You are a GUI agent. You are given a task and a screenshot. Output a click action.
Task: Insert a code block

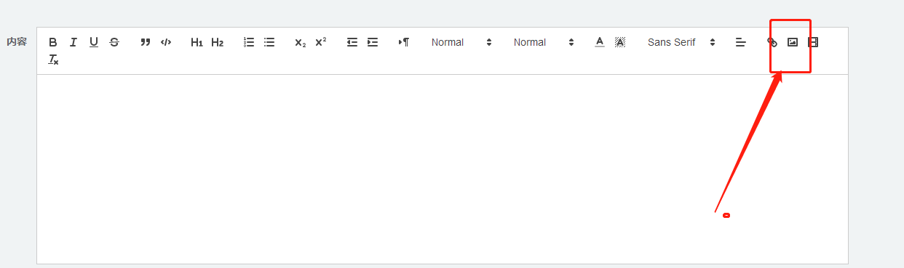click(x=166, y=42)
